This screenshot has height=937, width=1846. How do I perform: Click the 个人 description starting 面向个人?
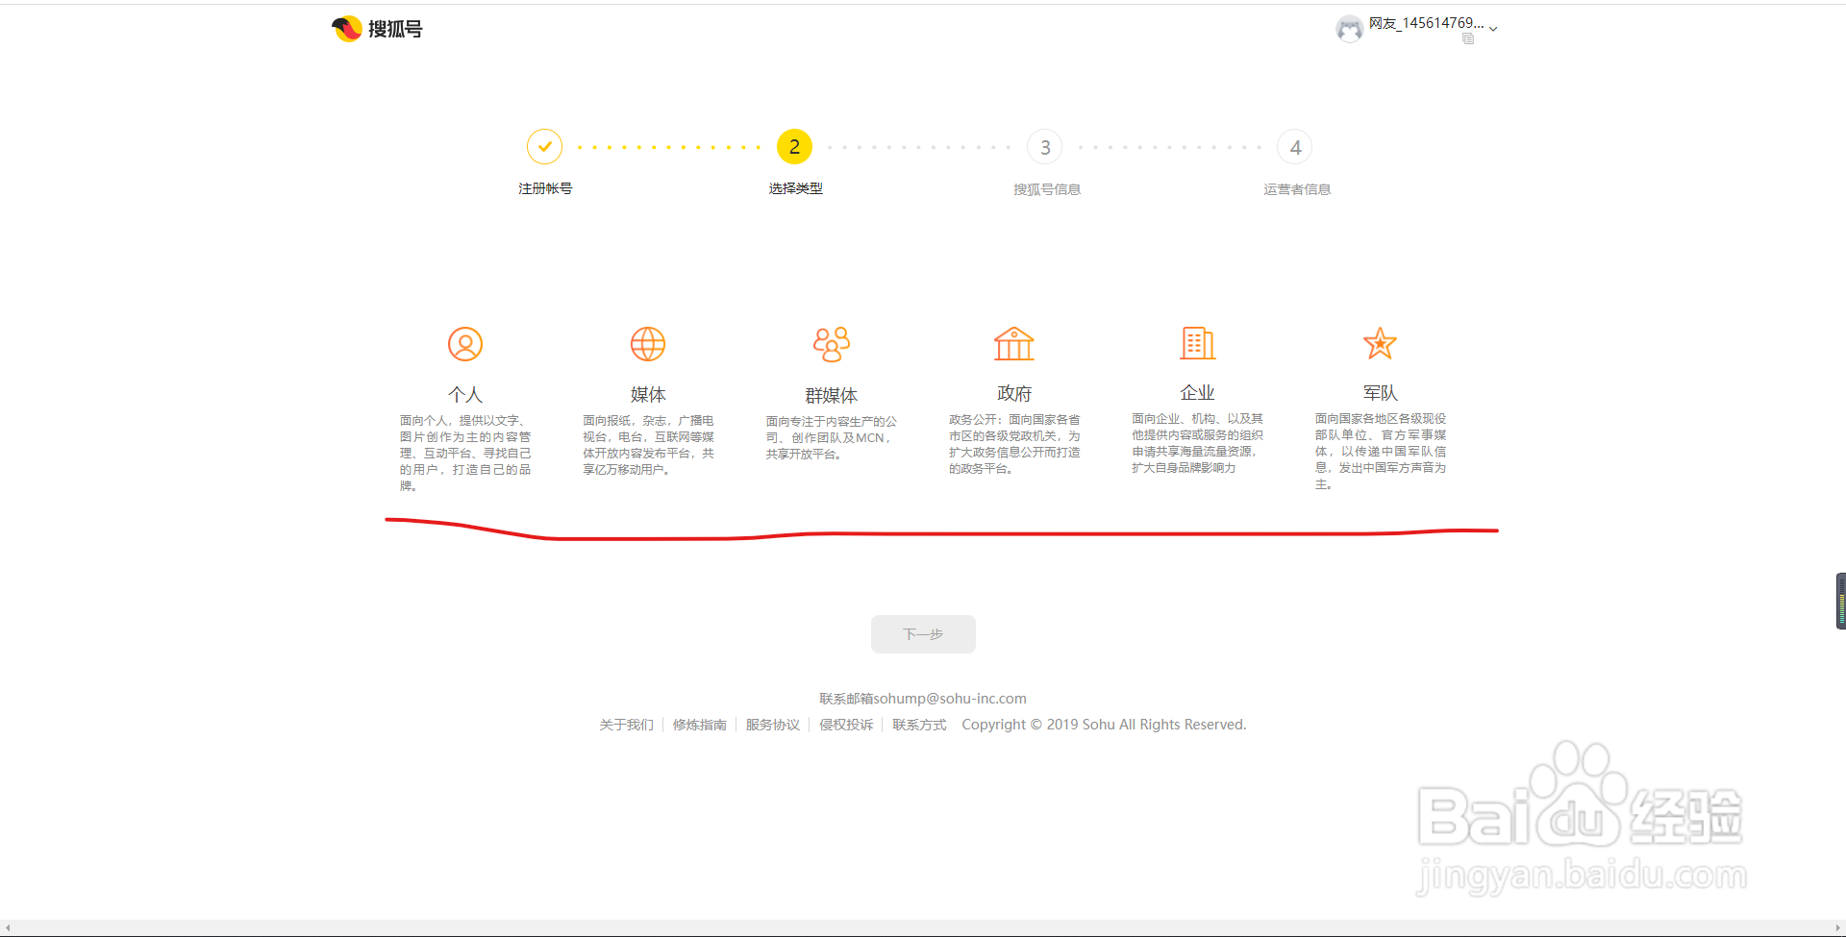pyautogui.click(x=465, y=453)
